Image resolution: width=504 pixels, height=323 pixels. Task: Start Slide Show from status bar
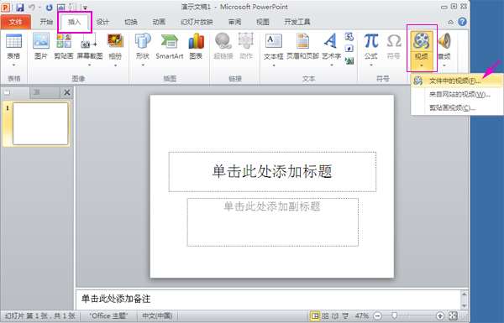click(x=345, y=316)
